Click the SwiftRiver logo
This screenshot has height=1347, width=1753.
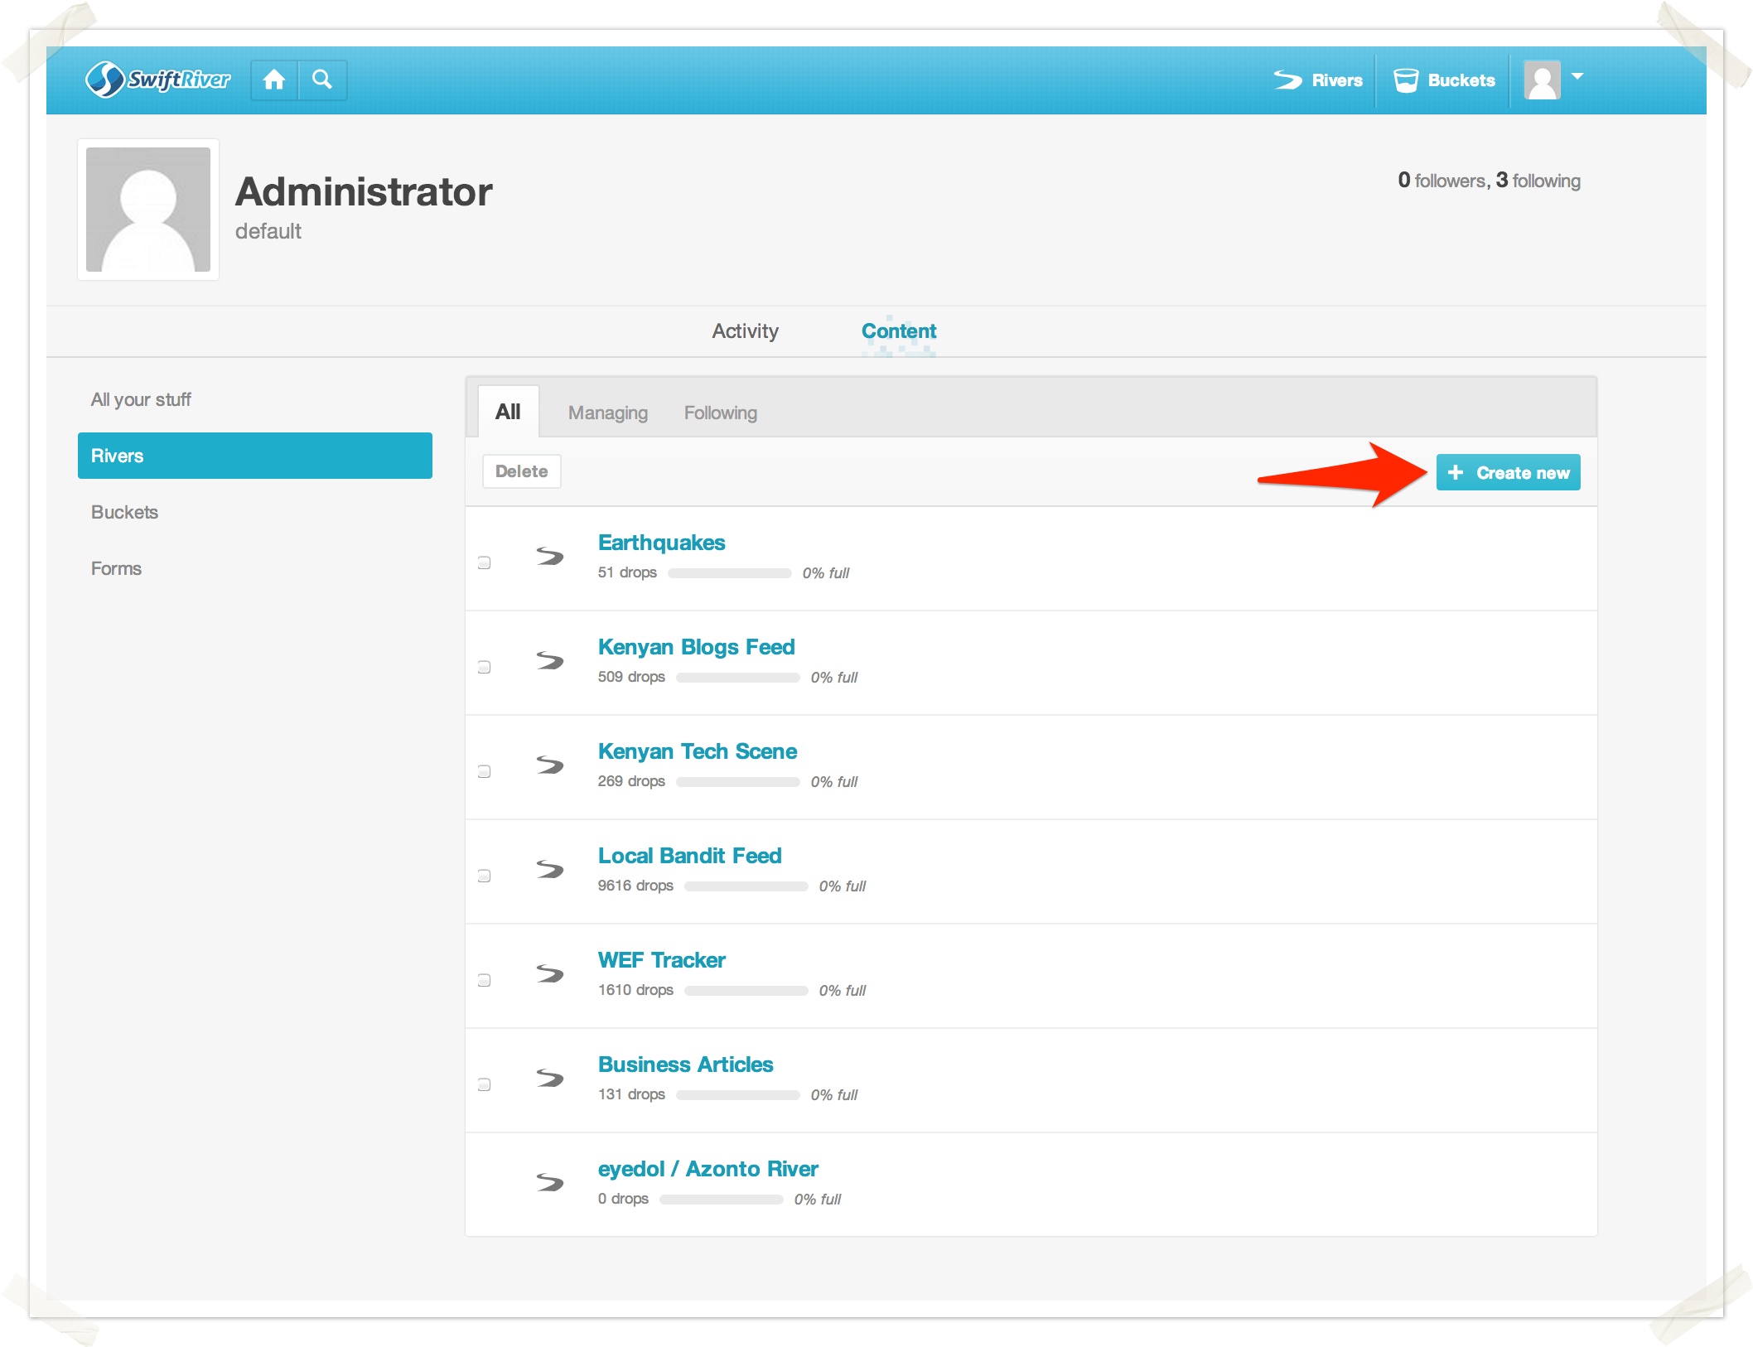point(158,80)
